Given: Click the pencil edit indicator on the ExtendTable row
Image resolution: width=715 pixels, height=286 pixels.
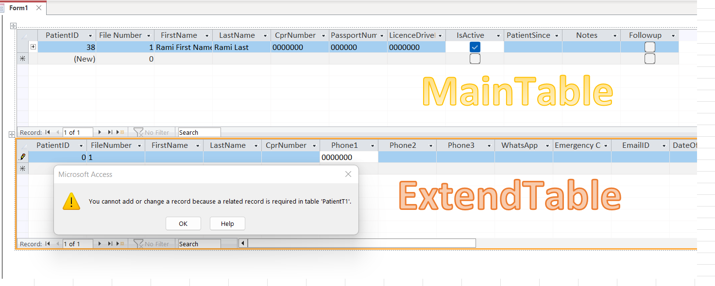Looking at the screenshot, I should tap(23, 157).
